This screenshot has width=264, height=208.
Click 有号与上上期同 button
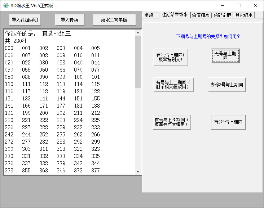pyautogui.click(x=173, y=85)
